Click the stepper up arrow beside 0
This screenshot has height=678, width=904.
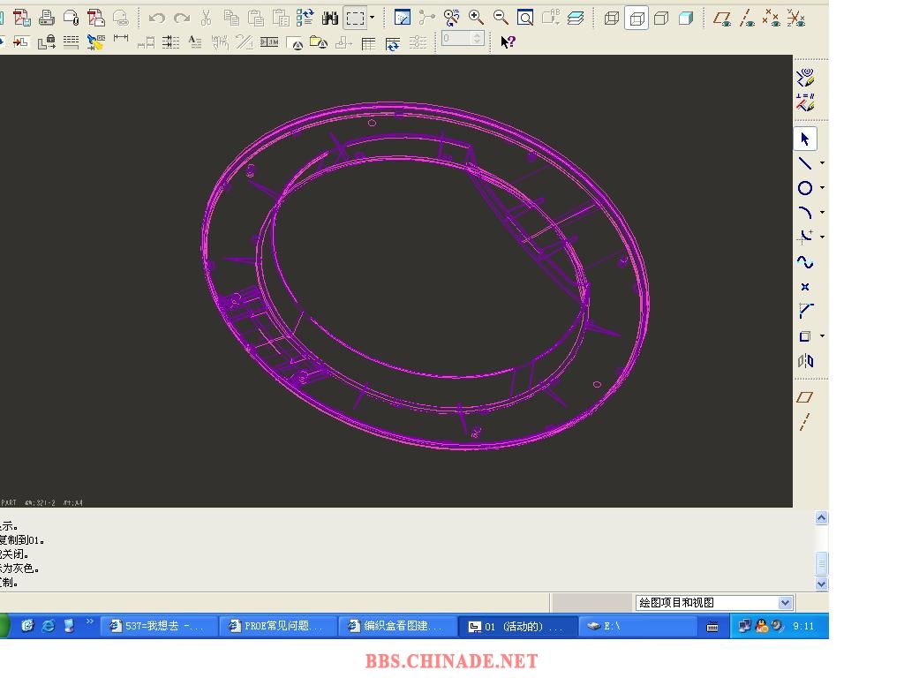[x=476, y=35]
